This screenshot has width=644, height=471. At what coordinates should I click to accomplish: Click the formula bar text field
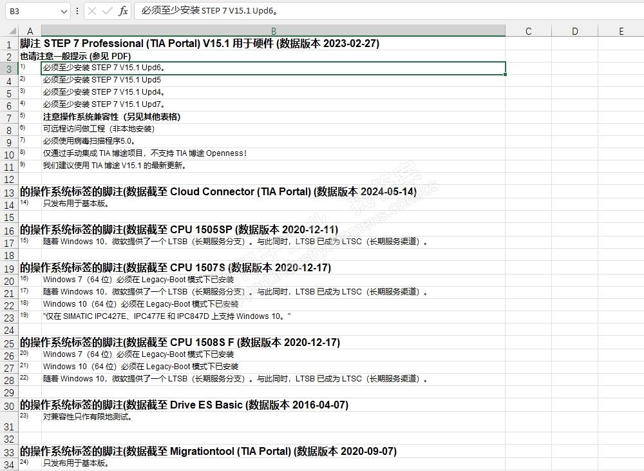(x=390, y=11)
